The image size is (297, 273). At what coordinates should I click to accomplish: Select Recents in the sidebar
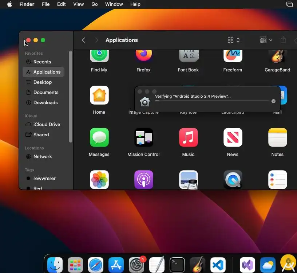[43, 62]
